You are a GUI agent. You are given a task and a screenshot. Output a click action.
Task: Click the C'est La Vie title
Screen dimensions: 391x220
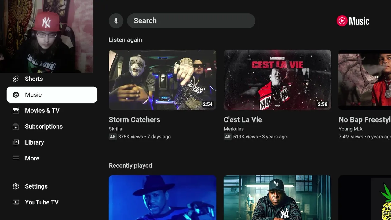(x=243, y=119)
